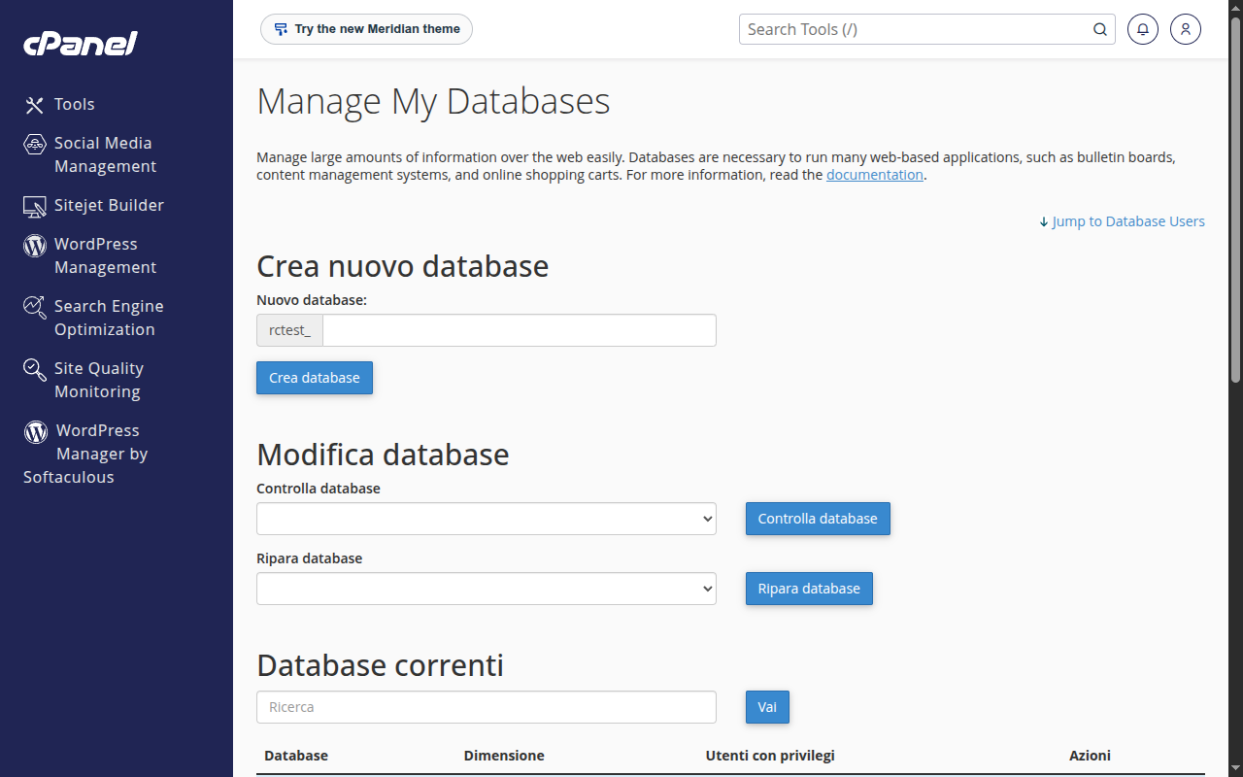1243x777 pixels.
Task: Click the Ripara database button
Action: pos(809,589)
